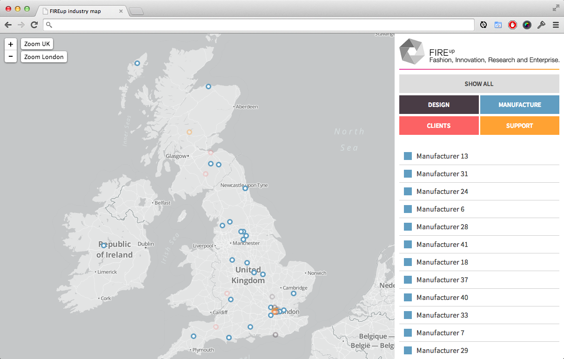Filter by the SUPPORT category
Image resolution: width=564 pixels, height=359 pixels.
519,126
